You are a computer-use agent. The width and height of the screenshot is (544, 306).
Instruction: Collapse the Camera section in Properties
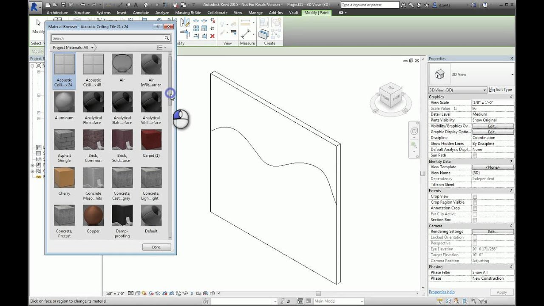pos(511,226)
